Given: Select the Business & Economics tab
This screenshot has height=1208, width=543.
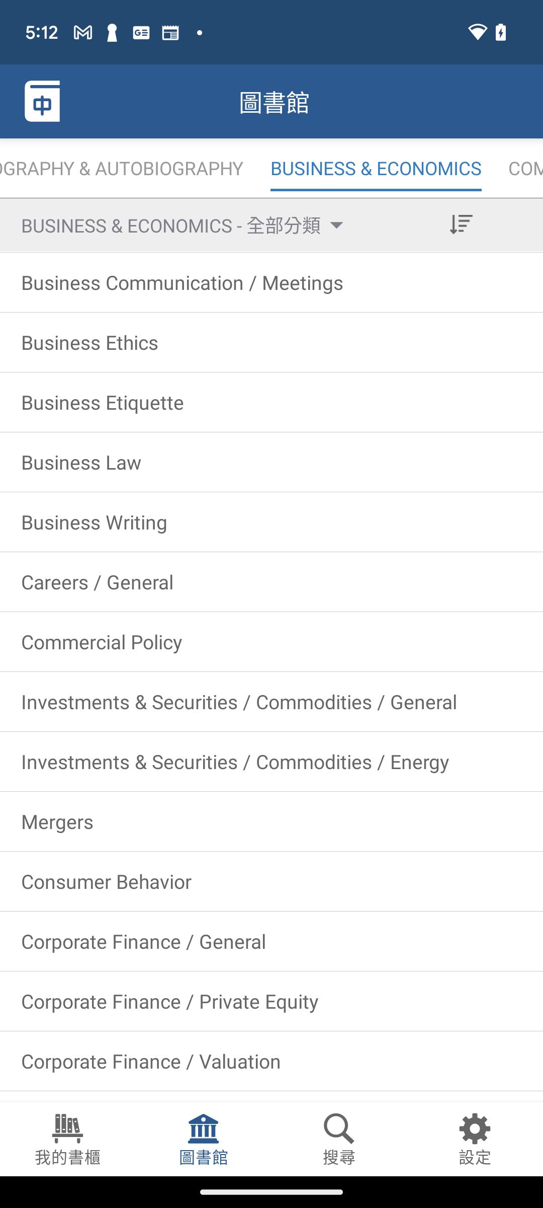Looking at the screenshot, I should click(376, 169).
